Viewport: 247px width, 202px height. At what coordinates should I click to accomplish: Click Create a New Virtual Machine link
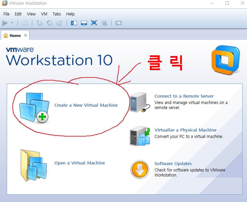tap(86, 105)
